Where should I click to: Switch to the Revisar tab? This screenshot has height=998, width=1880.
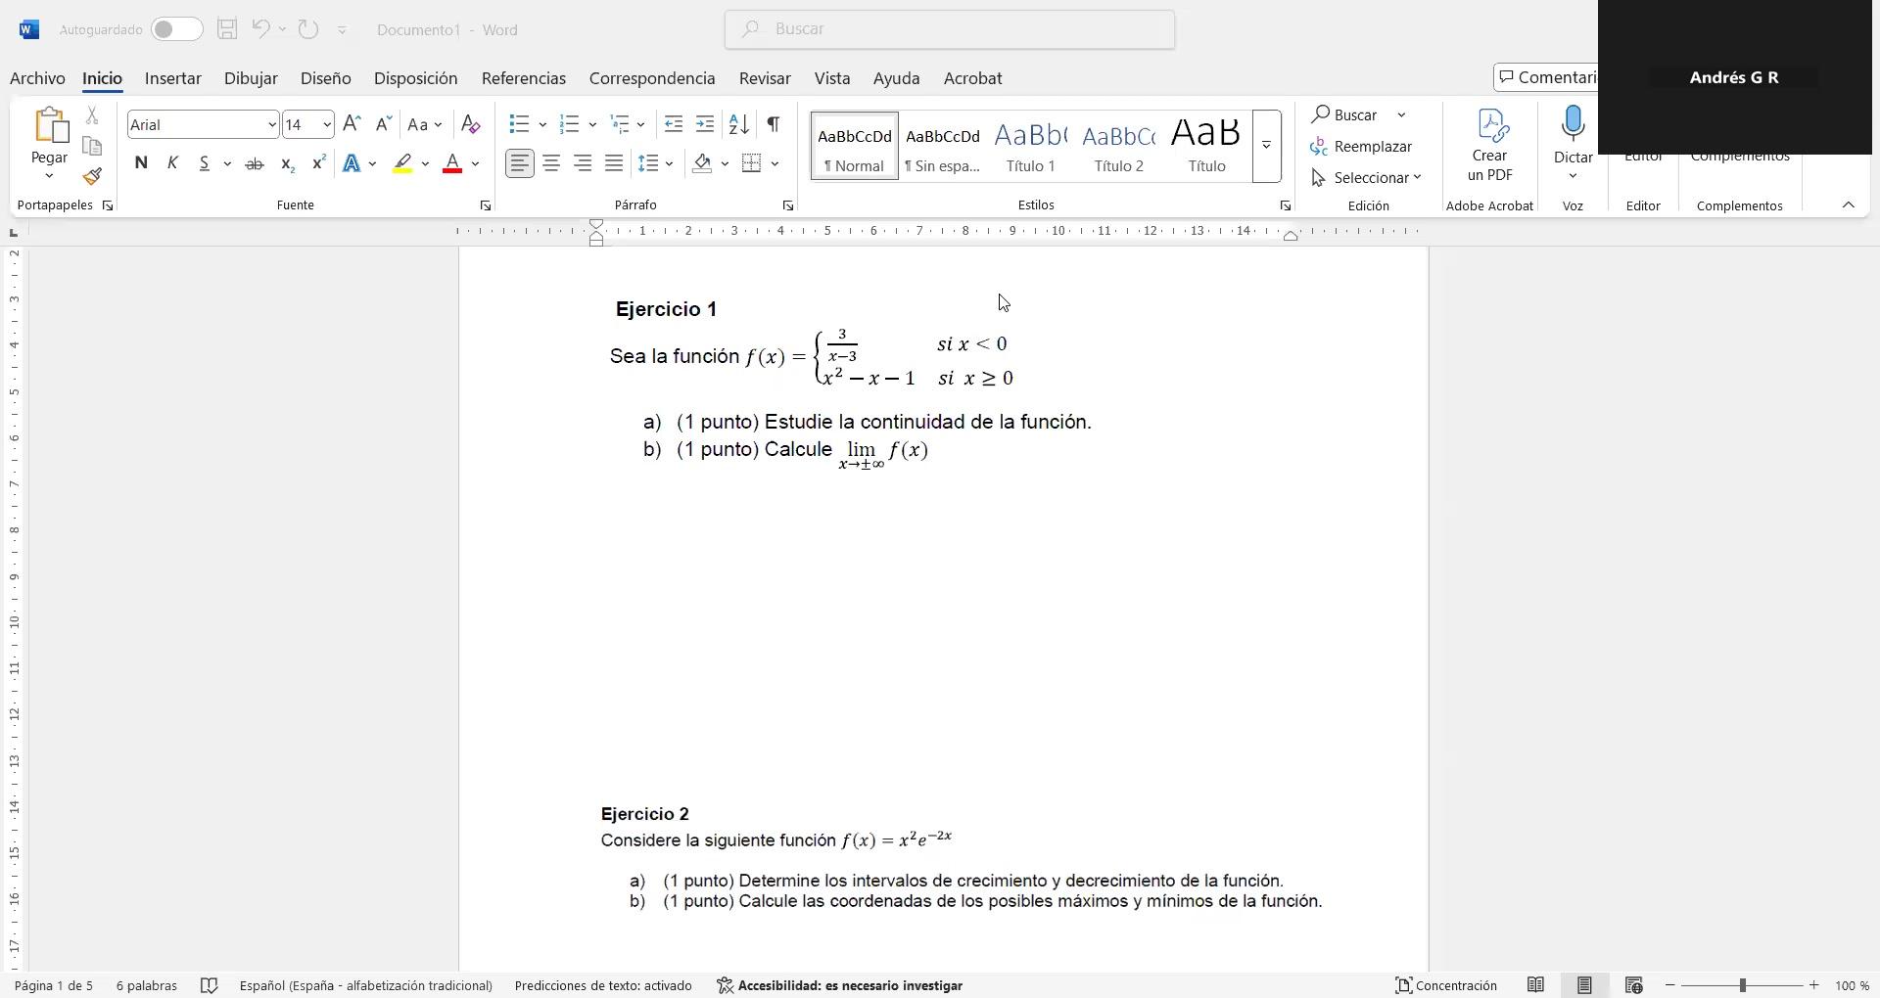765,78
